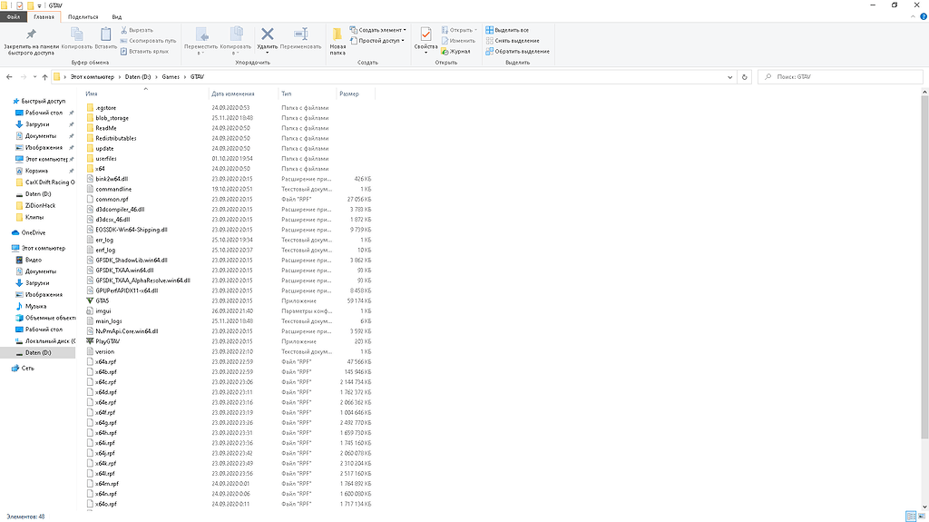
Task: Open the Переместить в menu
Action: pyautogui.click(x=200, y=41)
